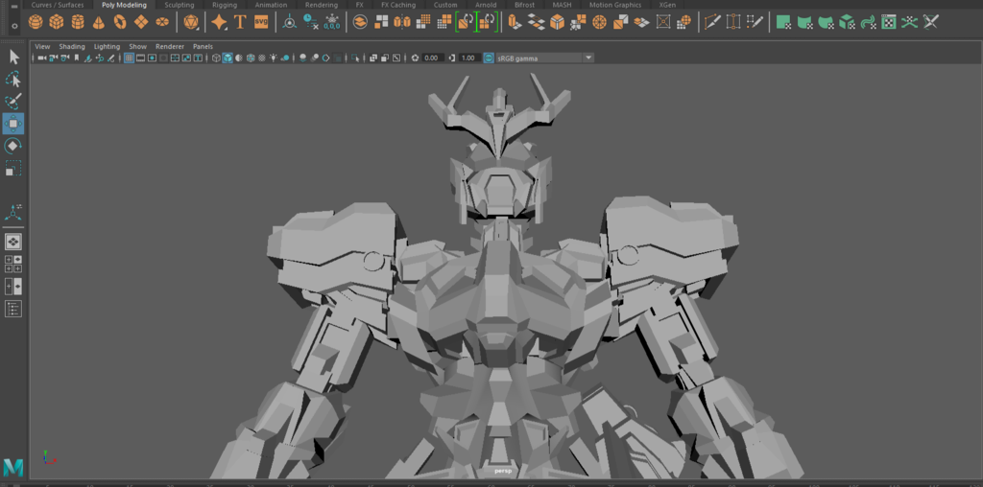Open the shelf tab list menu button
The image size is (983, 487).
tap(14, 7)
